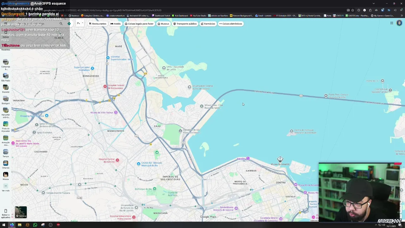Click the AquaRio attraction pin
This screenshot has width=405, height=228.
point(248,158)
